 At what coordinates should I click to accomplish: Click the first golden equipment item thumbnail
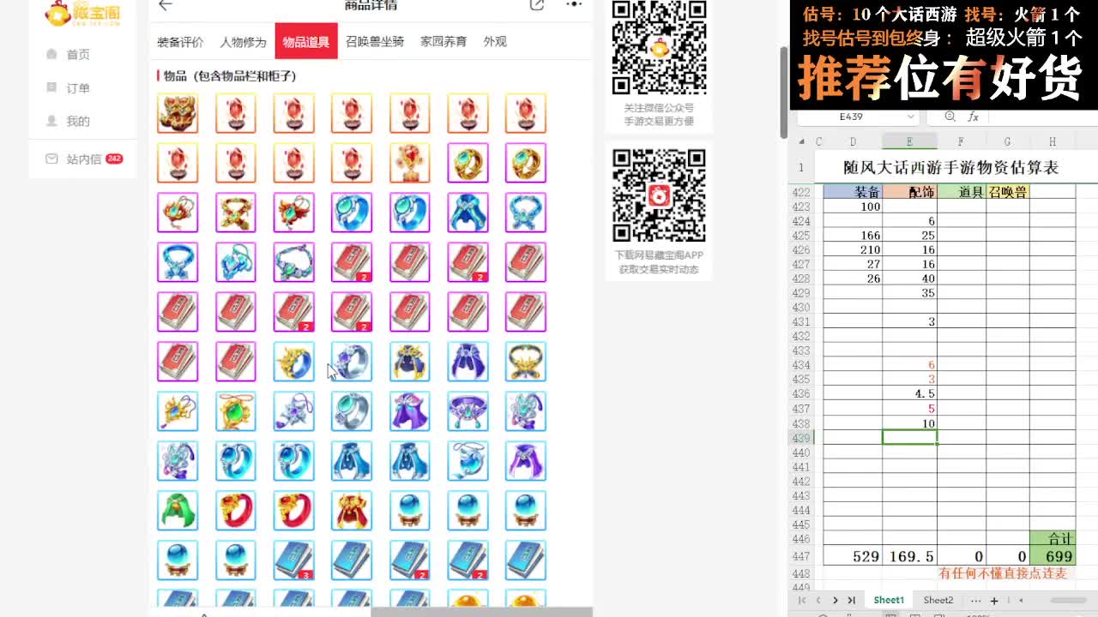pos(178,112)
